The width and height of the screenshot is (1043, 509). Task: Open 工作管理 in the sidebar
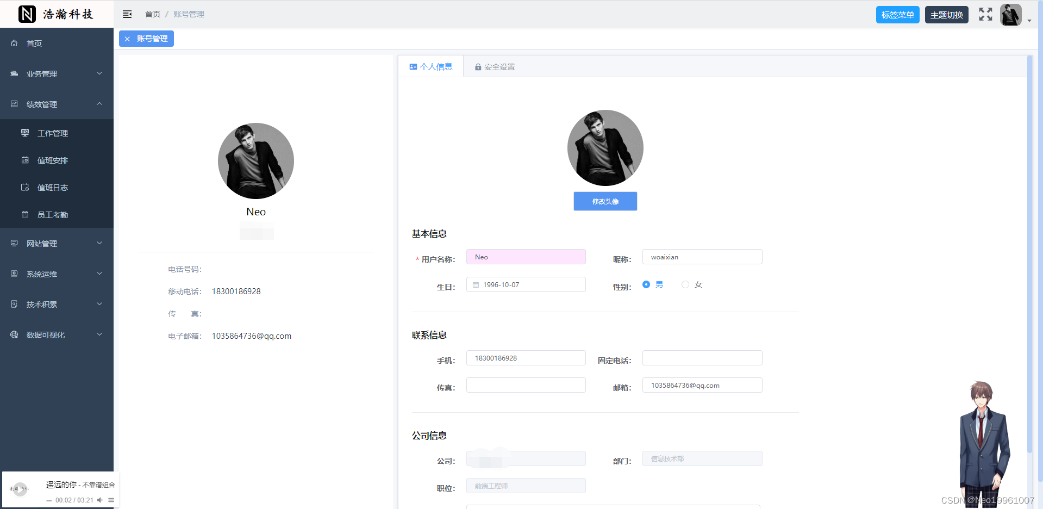[52, 133]
